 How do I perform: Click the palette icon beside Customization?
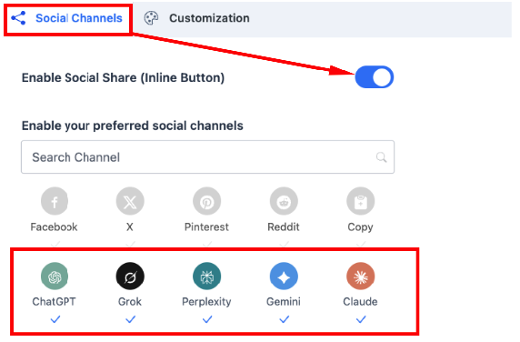151,18
